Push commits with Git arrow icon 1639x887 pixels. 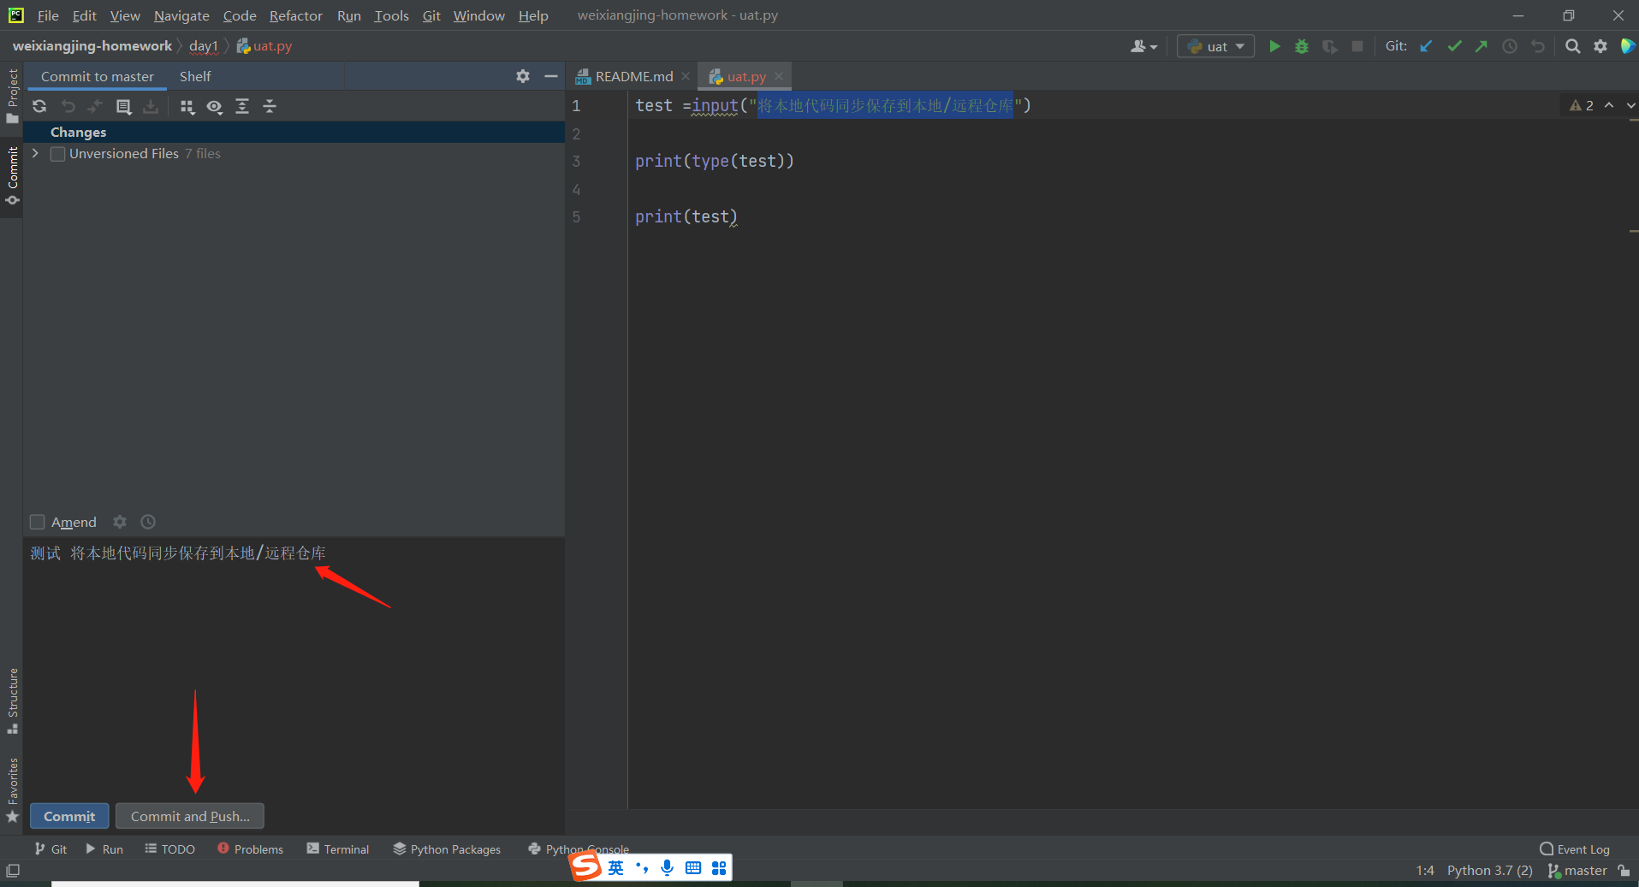pos(1482,46)
